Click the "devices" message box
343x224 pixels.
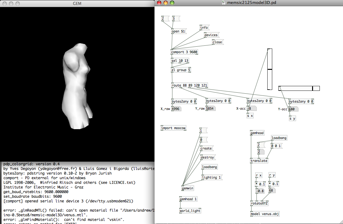[x=212, y=35]
